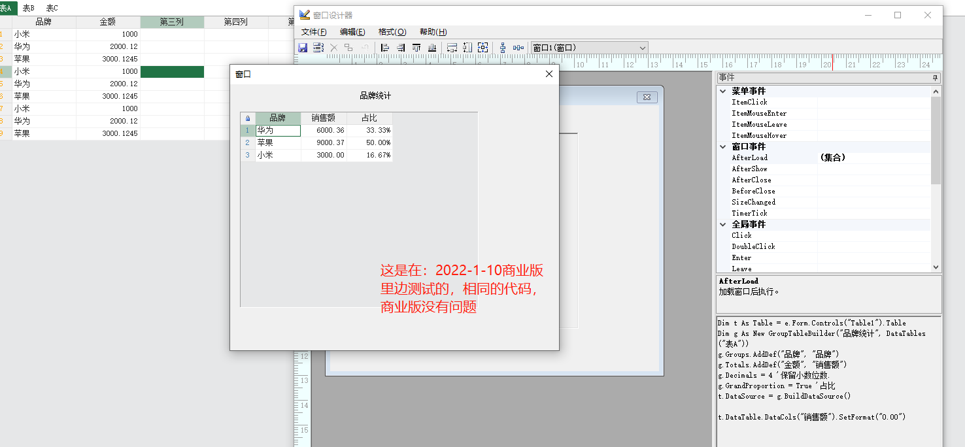Viewport: 965px width, 447px height.
Task: Collapse the 菜单事件 group
Action: coord(723,91)
